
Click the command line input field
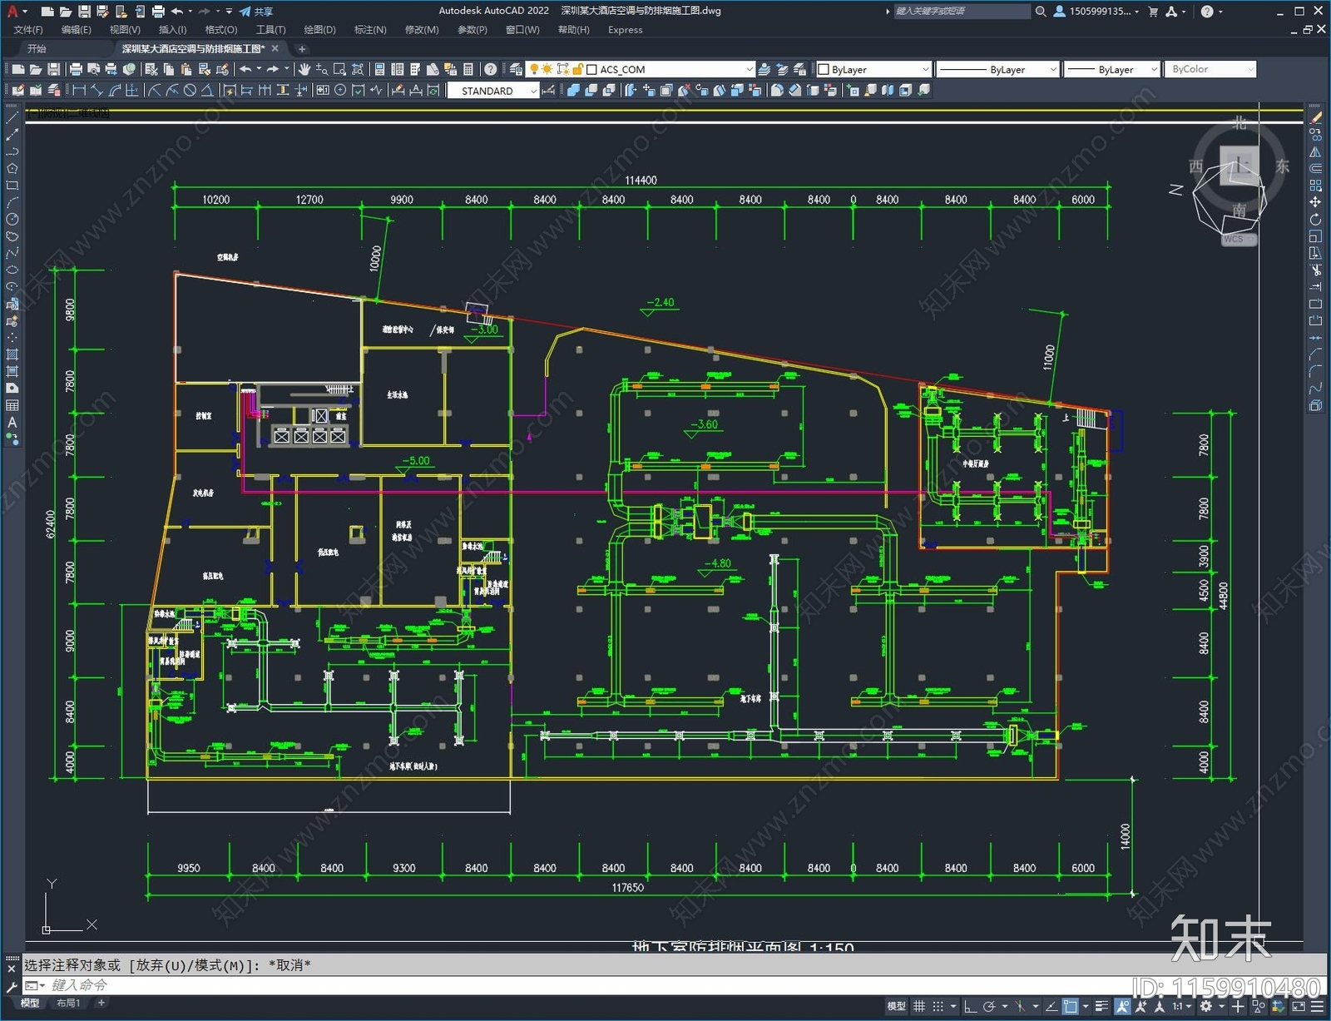pos(582,985)
